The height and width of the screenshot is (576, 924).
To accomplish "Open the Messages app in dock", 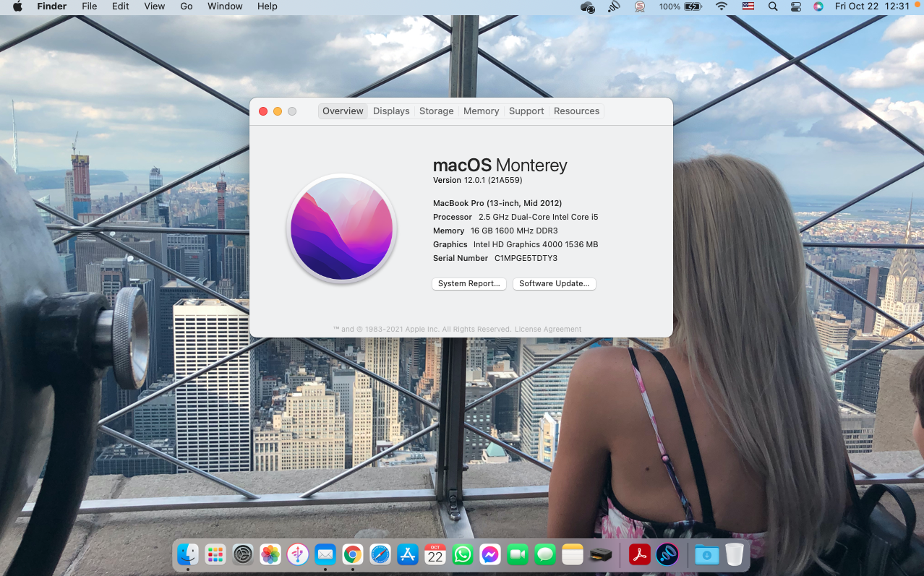I will tap(545, 554).
